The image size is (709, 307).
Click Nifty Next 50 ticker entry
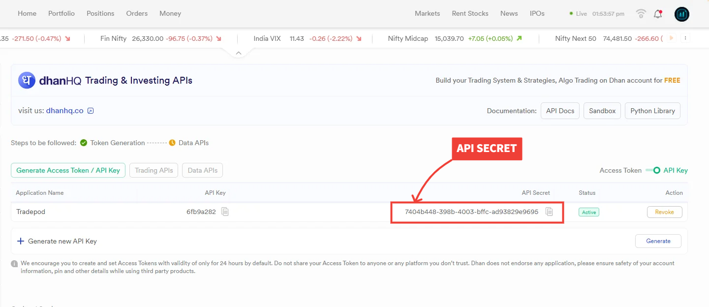(609, 38)
